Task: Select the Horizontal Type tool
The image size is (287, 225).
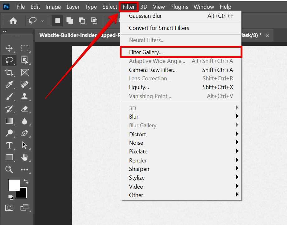Action: click(9, 145)
